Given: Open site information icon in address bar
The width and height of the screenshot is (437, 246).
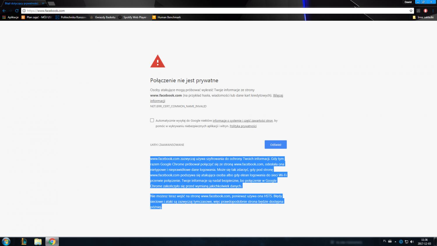Looking at the screenshot, I should point(24,11).
